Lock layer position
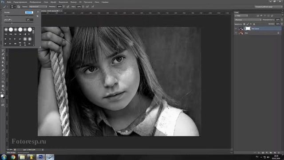Viewport: 284px width, 160px height. [x=251, y=24]
